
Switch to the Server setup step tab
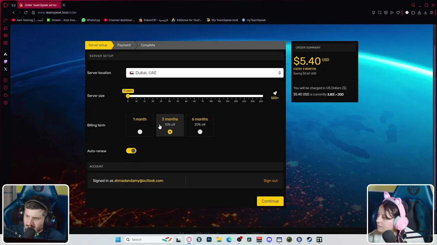pos(98,45)
